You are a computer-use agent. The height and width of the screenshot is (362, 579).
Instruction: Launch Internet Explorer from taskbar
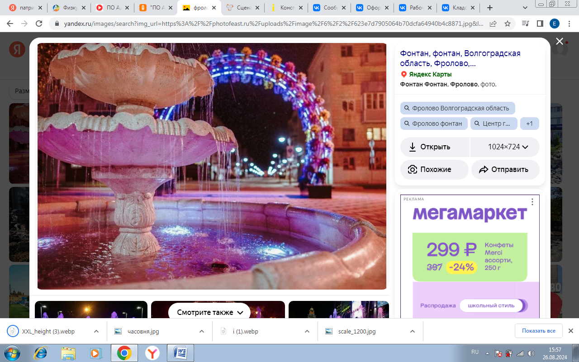click(40, 353)
